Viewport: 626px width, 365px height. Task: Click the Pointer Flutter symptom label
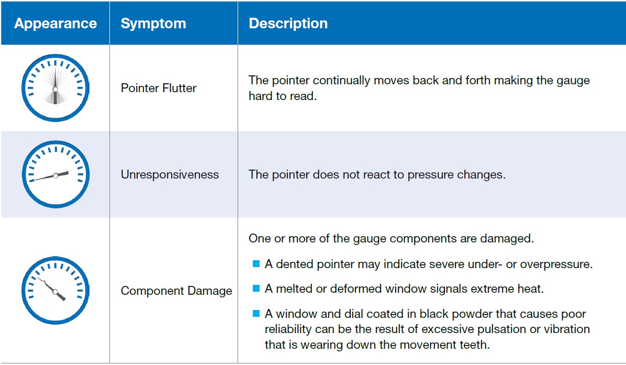click(159, 88)
